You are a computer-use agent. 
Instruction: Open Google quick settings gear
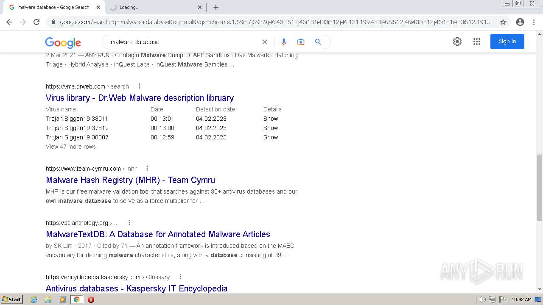pyautogui.click(x=457, y=42)
